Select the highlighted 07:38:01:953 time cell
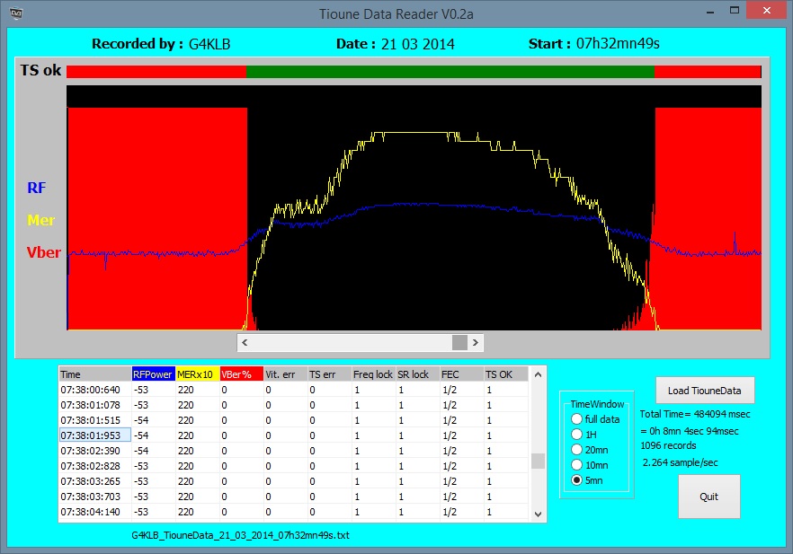793x554 pixels. pos(95,435)
